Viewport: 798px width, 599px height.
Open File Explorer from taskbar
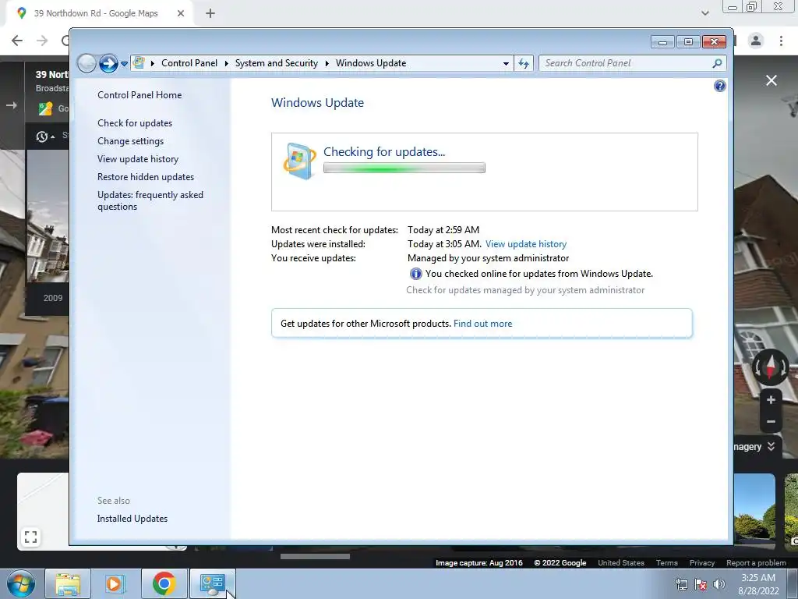(68, 583)
